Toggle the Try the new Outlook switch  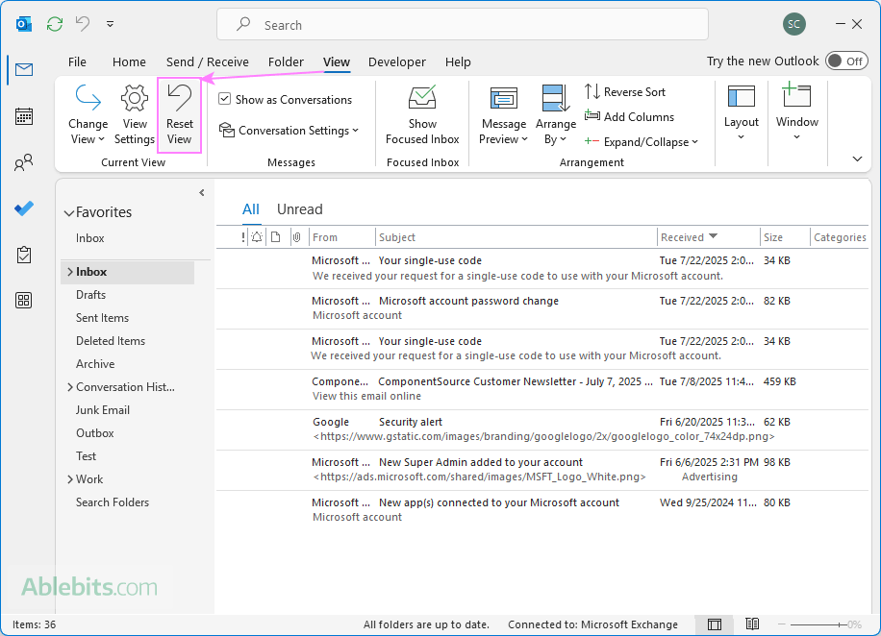pos(846,61)
